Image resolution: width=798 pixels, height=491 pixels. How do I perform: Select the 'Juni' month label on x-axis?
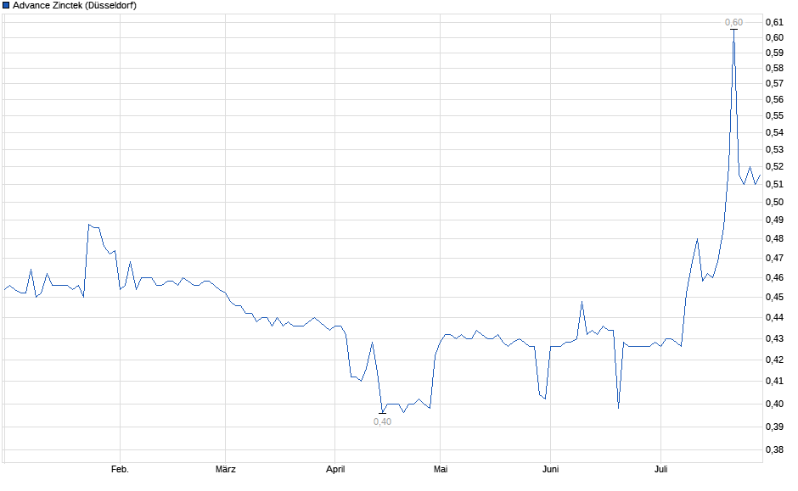[551, 469]
